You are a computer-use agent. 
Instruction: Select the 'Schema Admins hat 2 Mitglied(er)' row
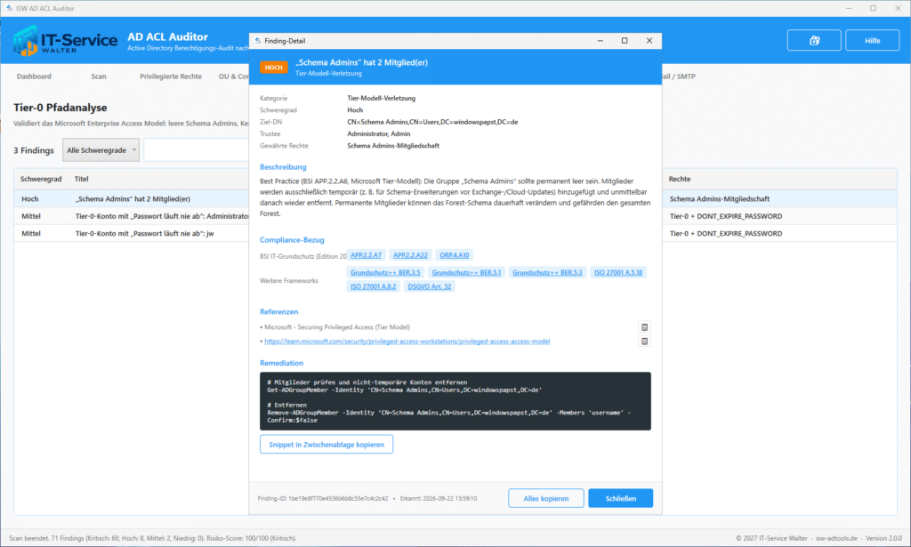[x=133, y=198]
